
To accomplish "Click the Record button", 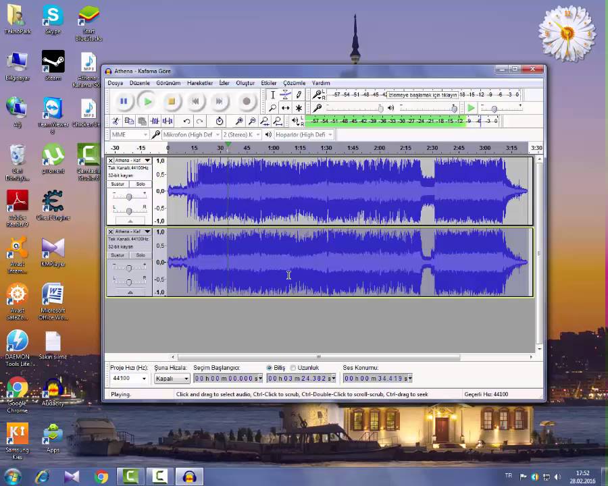I will click(246, 101).
